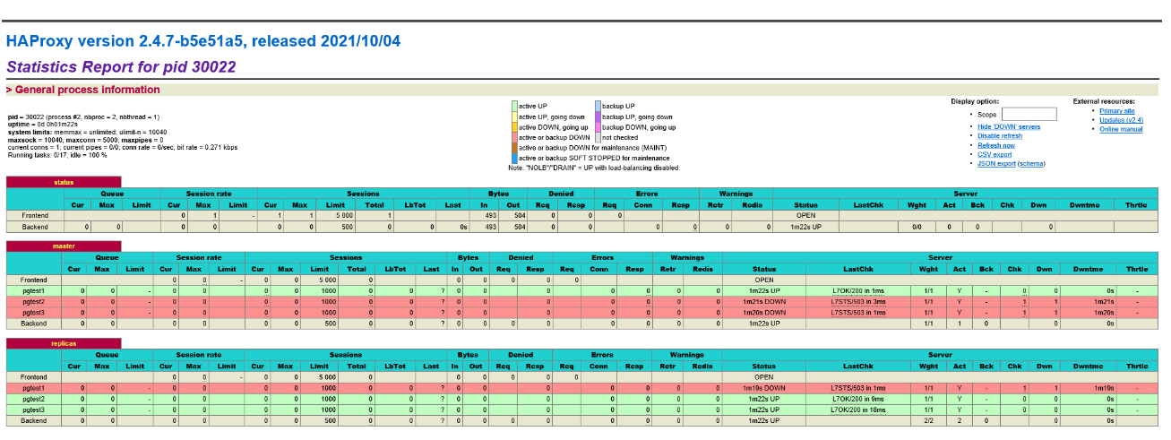
Task: Click the green active UP legend swatch
Action: click(513, 106)
